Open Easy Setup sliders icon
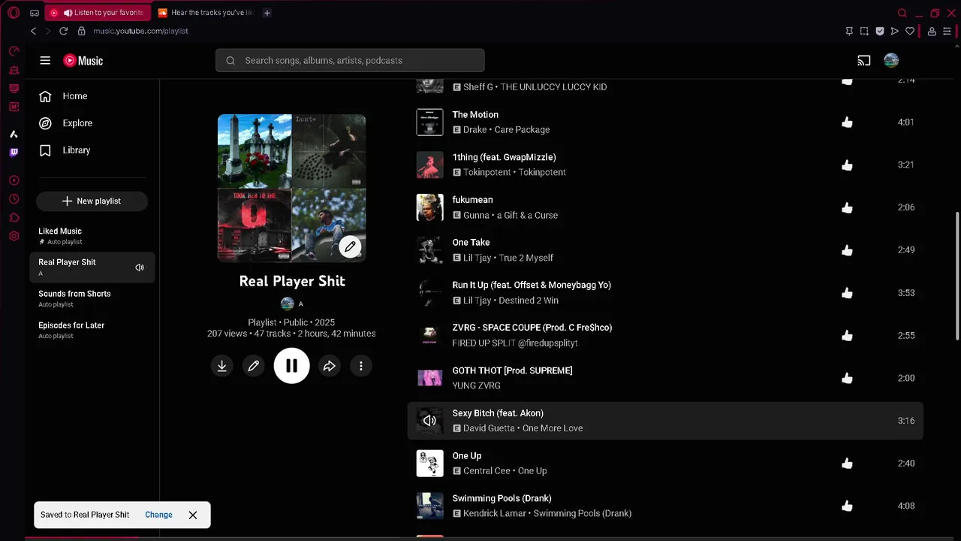 click(x=947, y=31)
